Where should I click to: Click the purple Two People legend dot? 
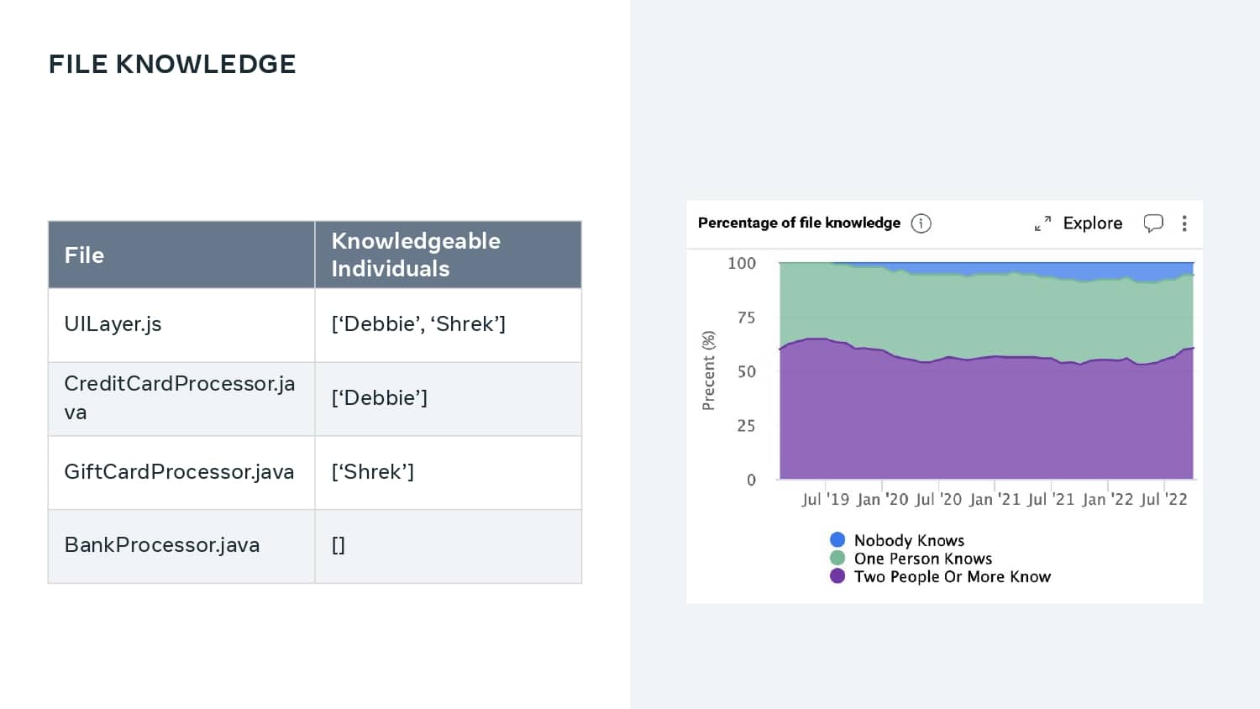(837, 575)
